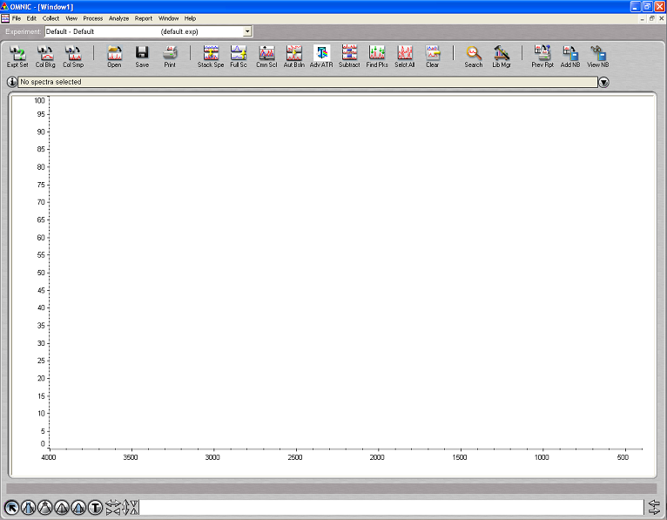Click horizontal contract arrows in view finder

click(x=113, y=511)
